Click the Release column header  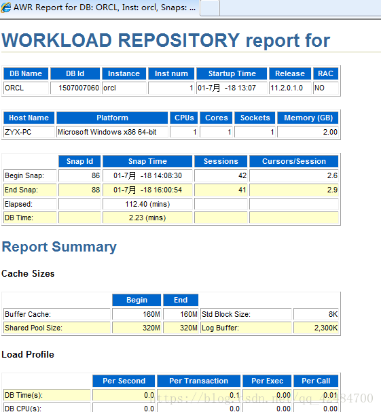(290, 73)
